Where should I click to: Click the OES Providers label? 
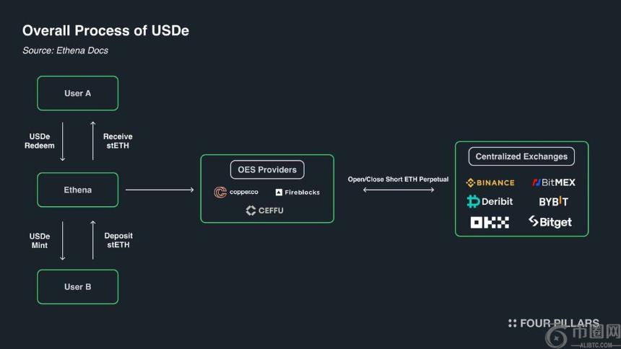click(x=267, y=169)
